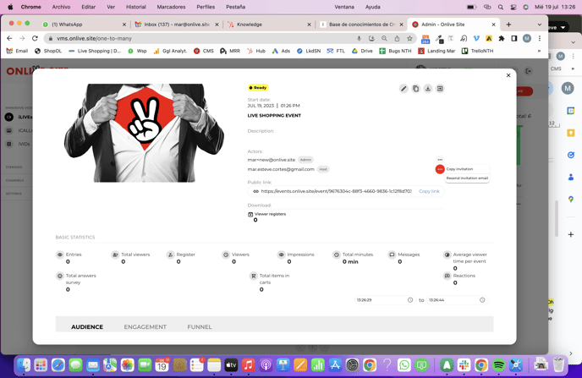Screen dimensions: 582x378
Task: Click the Register statistic icon
Action: point(170,255)
